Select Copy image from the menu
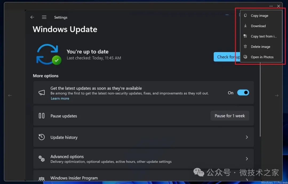Image resolution: width=288 pixels, height=184 pixels. [x=261, y=16]
